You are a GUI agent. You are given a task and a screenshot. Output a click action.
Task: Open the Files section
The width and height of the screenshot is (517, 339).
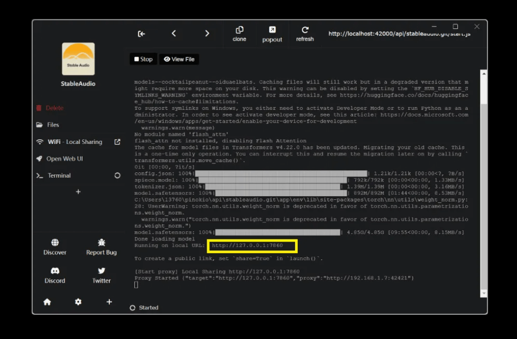(x=48, y=124)
